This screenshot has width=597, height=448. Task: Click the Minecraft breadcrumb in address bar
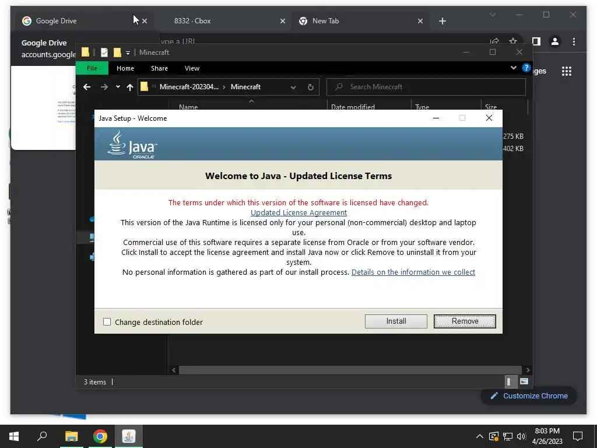click(x=245, y=87)
